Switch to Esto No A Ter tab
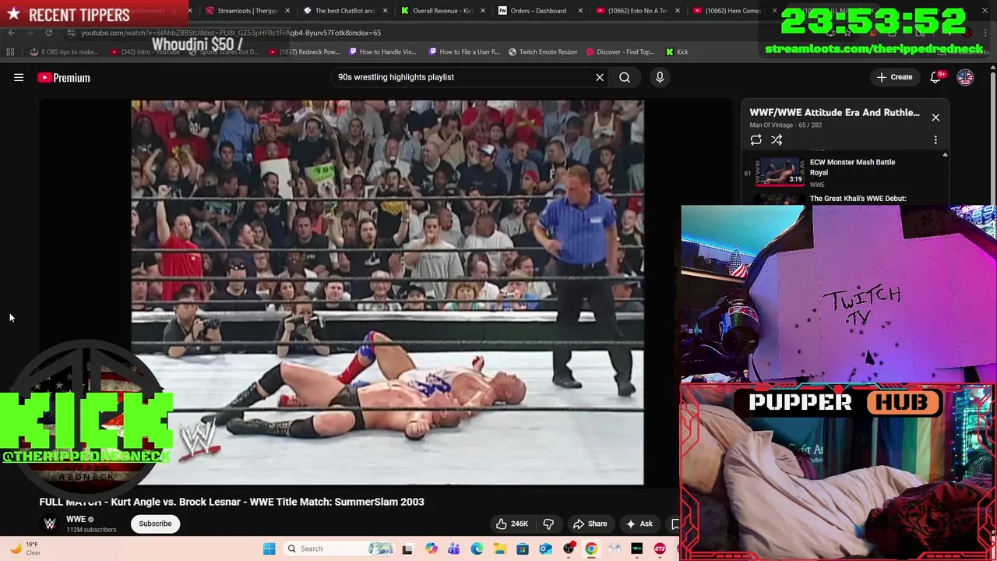The width and height of the screenshot is (997, 561). (x=636, y=11)
